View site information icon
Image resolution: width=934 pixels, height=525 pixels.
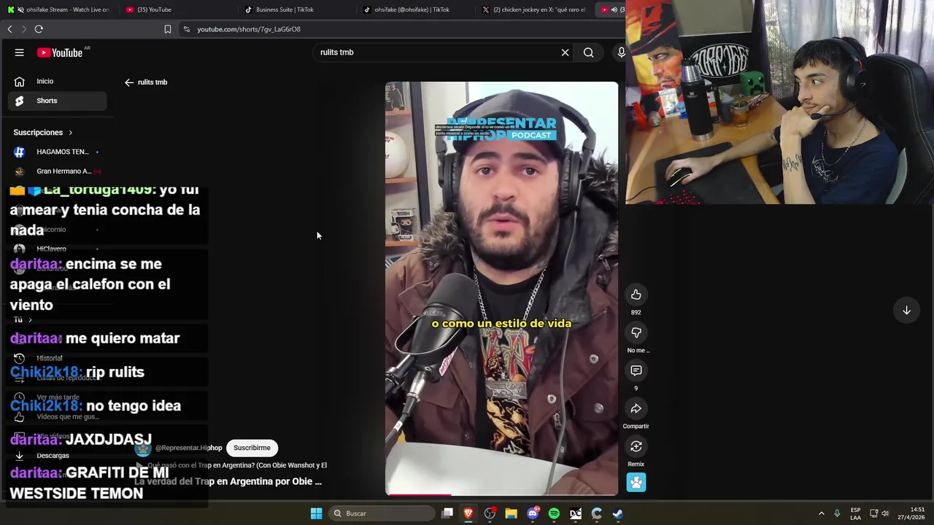[x=187, y=29]
